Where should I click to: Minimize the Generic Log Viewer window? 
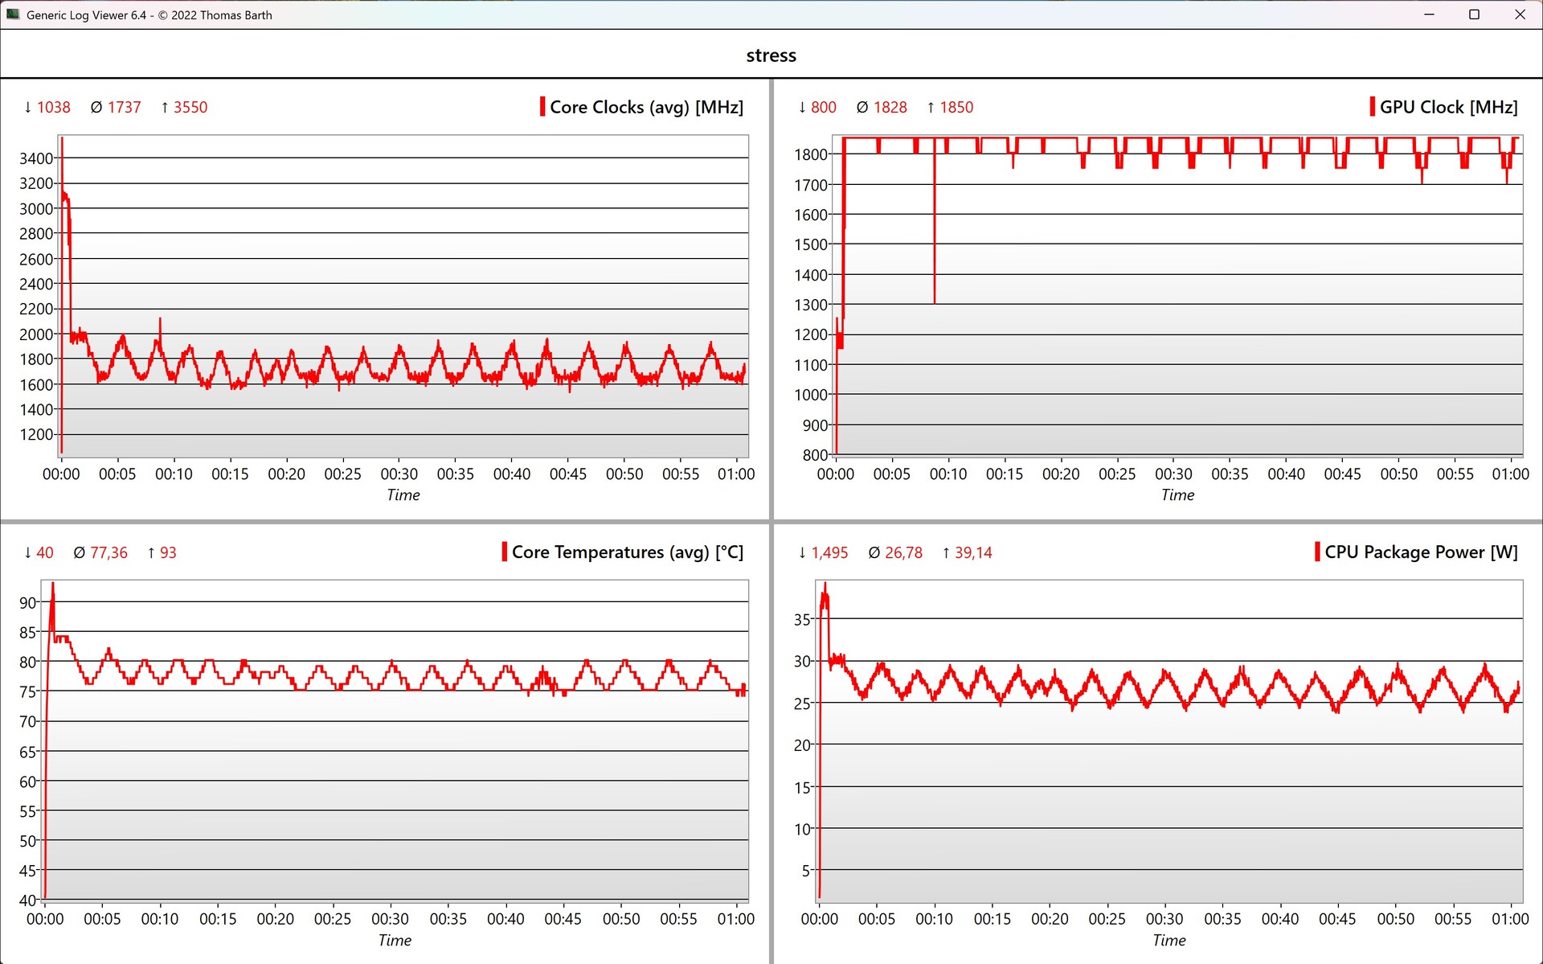[x=1429, y=14]
